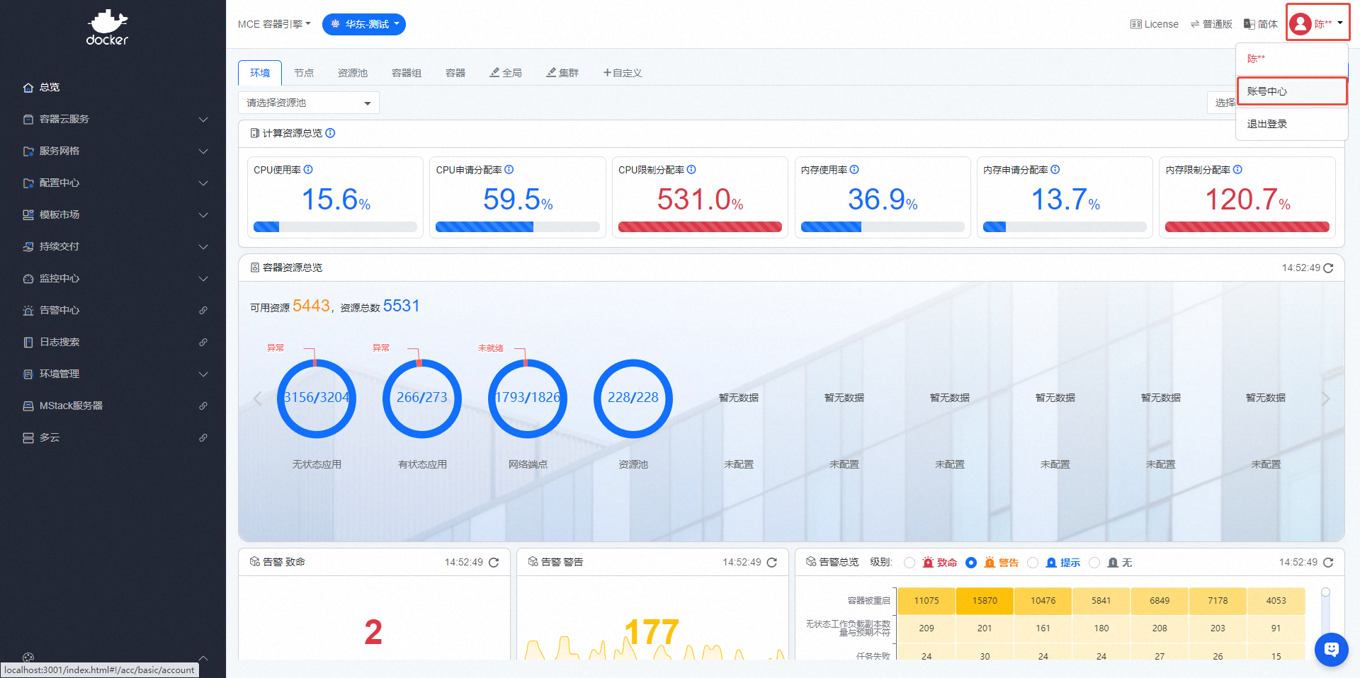Click the 无状态应用 3156/3204 ring chart
Viewport: 1360px width, 678px height.
tap(316, 398)
